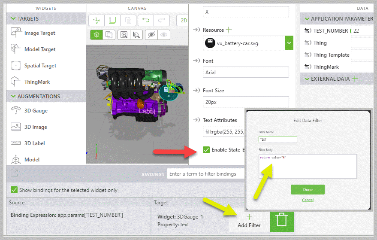The height and width of the screenshot is (240, 377).
Task: Click the Cut scissors icon in canvas toolbar
Action: tap(97, 20)
